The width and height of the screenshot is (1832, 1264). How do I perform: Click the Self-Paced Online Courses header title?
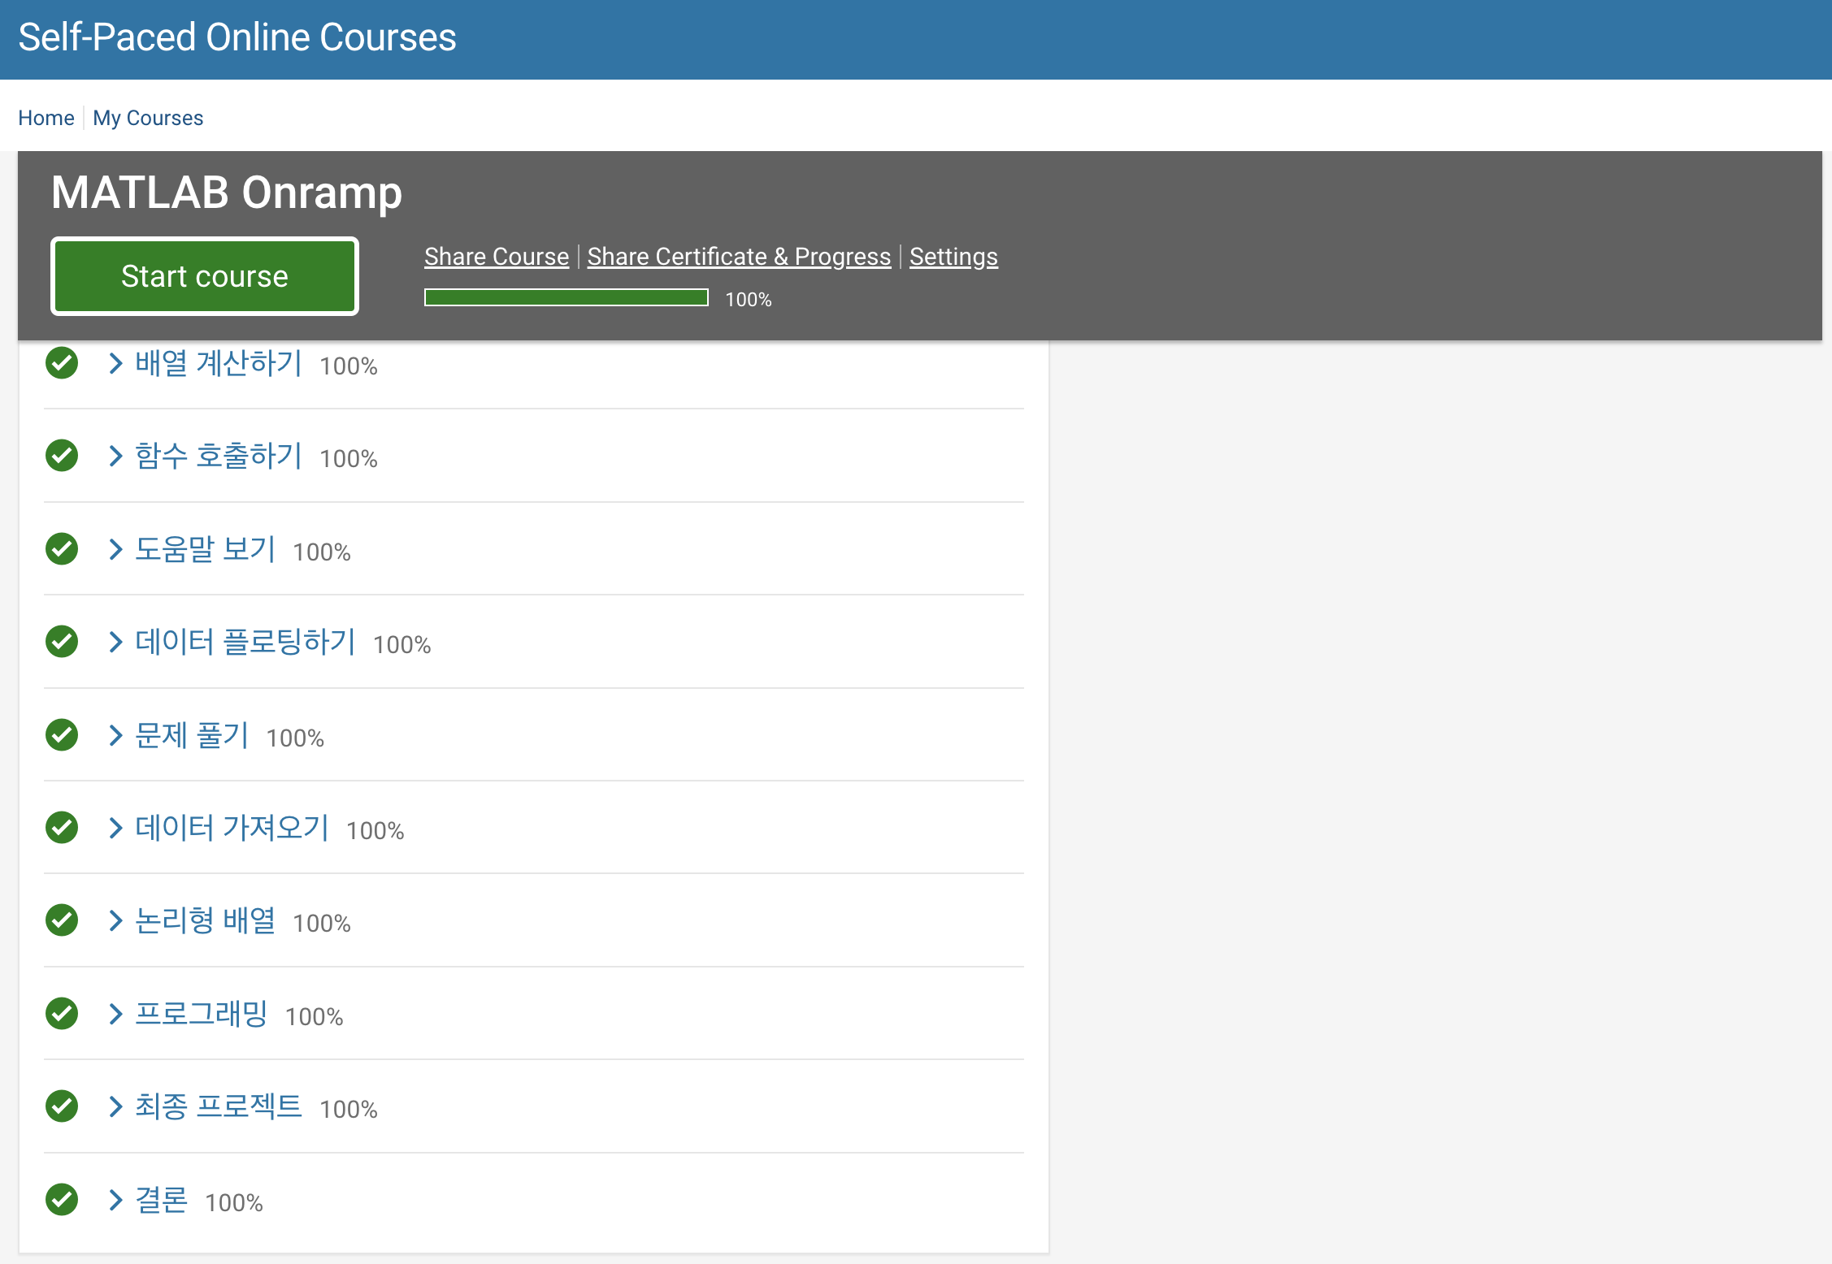[237, 37]
